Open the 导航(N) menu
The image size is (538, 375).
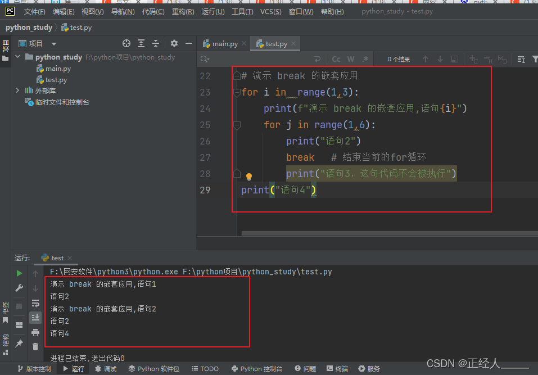point(123,12)
